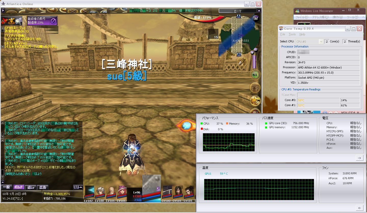Switch to the ギルド chat tab
Screen dimensions: 367x213
point(19,187)
